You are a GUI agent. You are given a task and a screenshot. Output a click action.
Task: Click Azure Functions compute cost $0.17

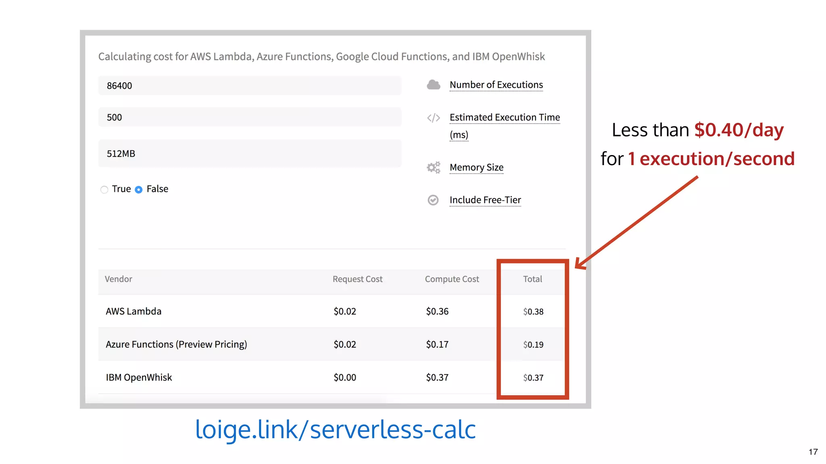click(437, 344)
